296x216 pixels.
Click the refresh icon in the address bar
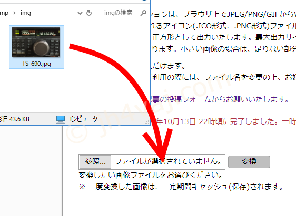pyautogui.click(x=89, y=13)
